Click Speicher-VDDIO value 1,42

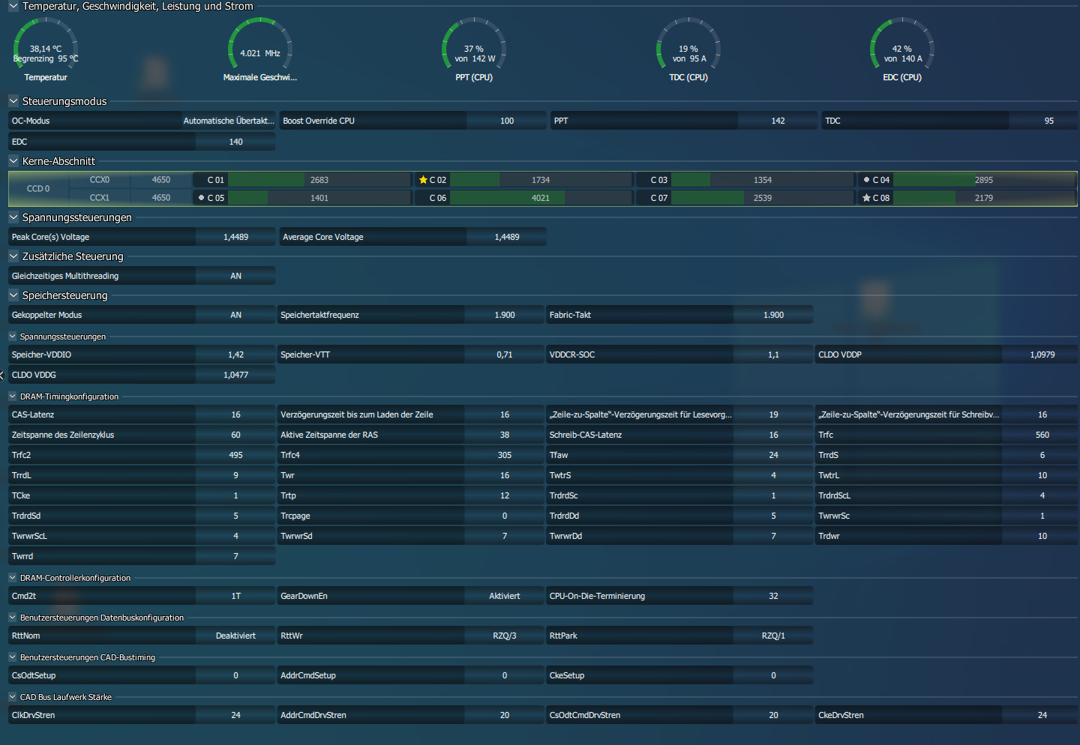(x=235, y=355)
